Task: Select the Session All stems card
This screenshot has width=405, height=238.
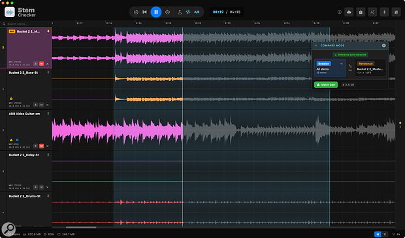Action: point(330,68)
